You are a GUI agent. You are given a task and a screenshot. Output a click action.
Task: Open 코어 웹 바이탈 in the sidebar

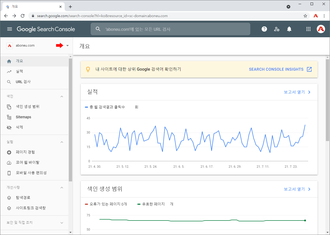click(x=34, y=163)
